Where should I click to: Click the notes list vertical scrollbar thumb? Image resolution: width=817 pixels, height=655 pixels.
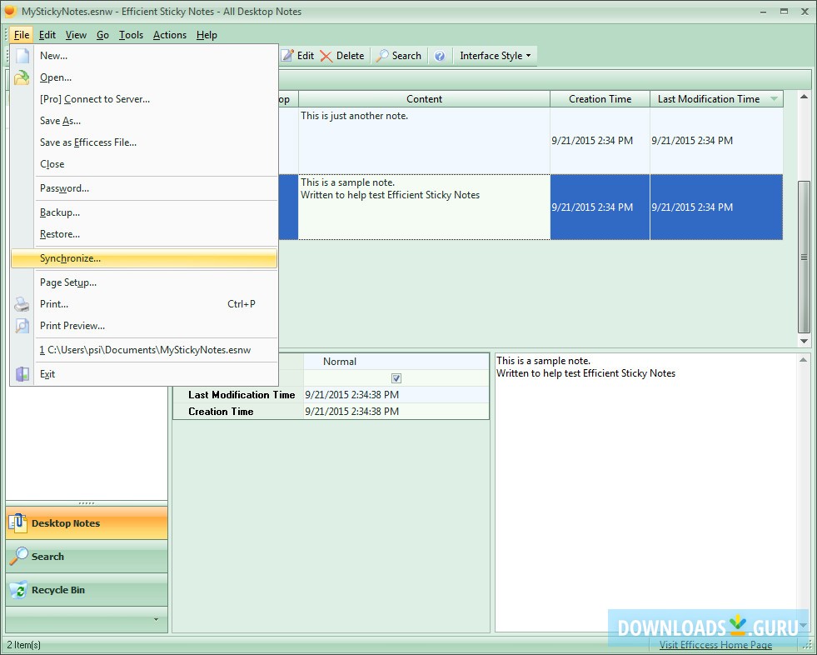tap(804, 257)
